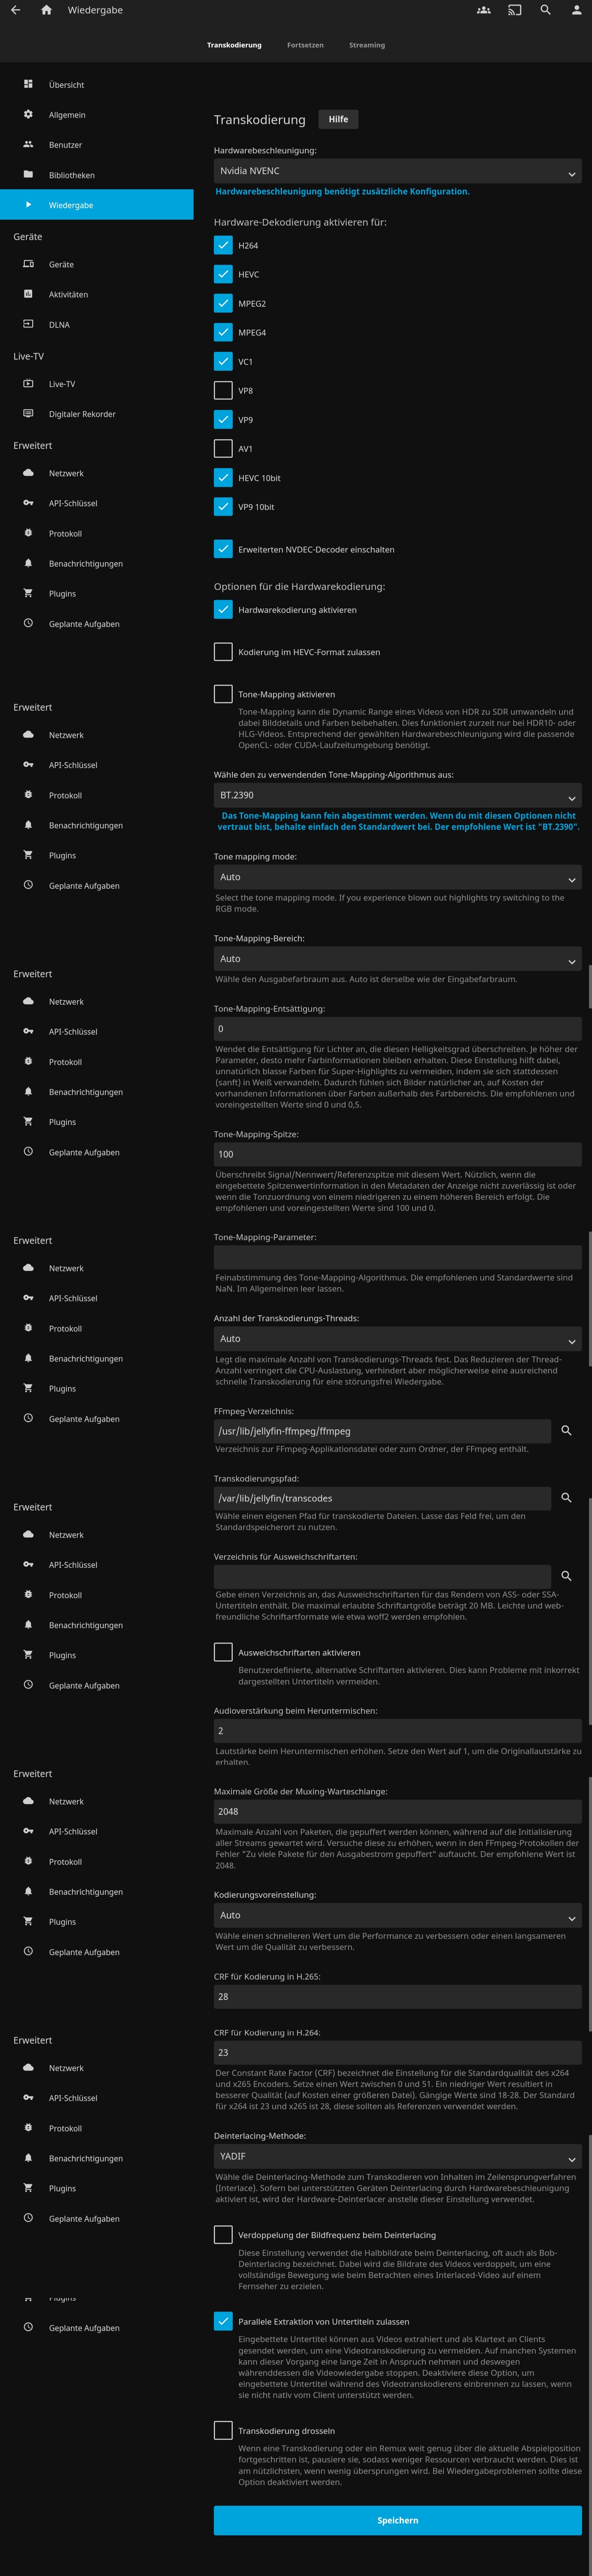Click the Tone-Mapping-Spitze input field
Image resolution: width=592 pixels, height=2576 pixels.
point(397,1154)
